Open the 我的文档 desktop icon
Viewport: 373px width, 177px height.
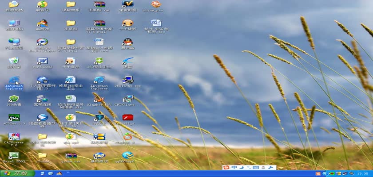pos(14,6)
